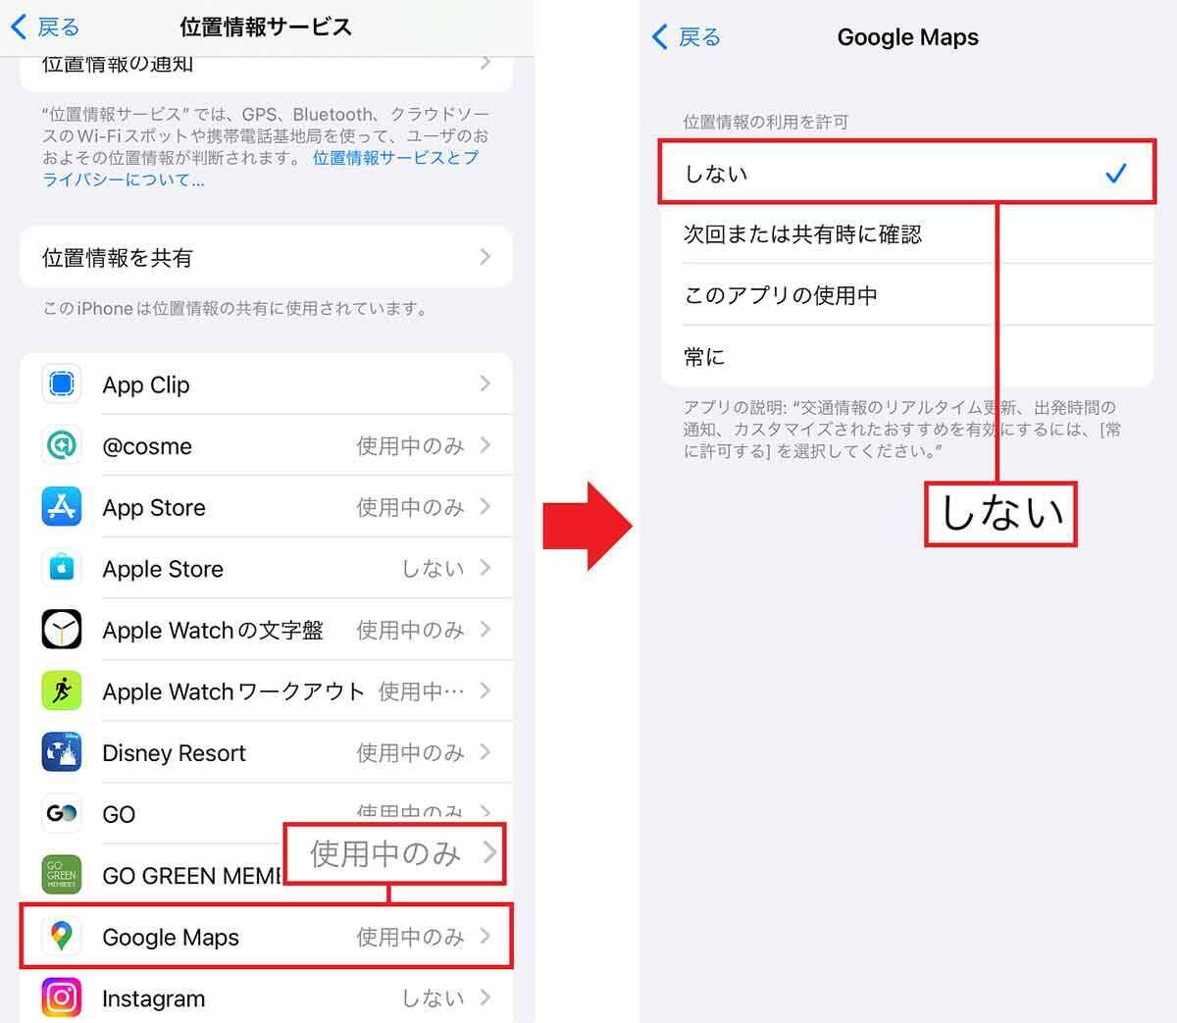This screenshot has height=1023, width=1177.
Task: Open the Apple Store row label
Action: 163,569
